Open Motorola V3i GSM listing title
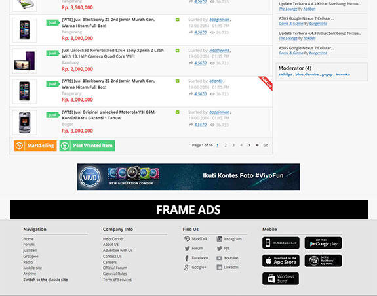Image resolution: width=377 pixels, height=296 pixels. 109,115
